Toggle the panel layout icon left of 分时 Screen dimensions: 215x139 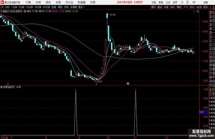click(2, 7)
